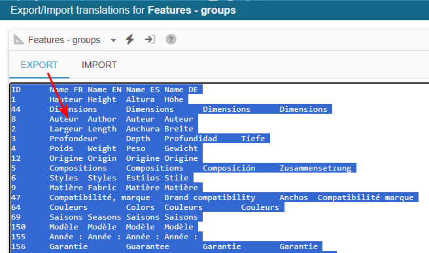
Task: Click 'Anchura' in row 2
Action: pos(143,129)
